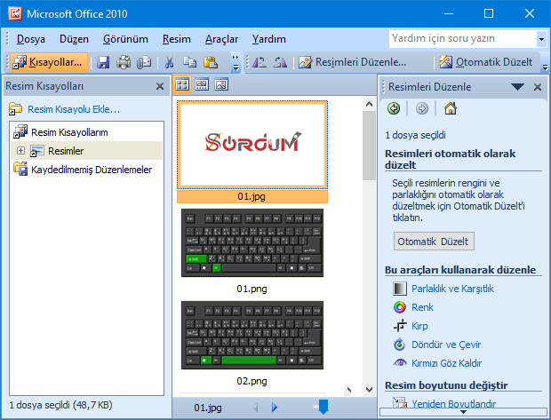Expand the formatting toolbar overflow arrow
The image size is (551, 420).
click(545, 66)
